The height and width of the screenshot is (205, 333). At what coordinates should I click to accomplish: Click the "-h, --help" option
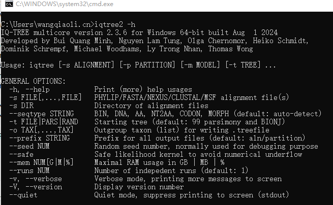point(30,90)
